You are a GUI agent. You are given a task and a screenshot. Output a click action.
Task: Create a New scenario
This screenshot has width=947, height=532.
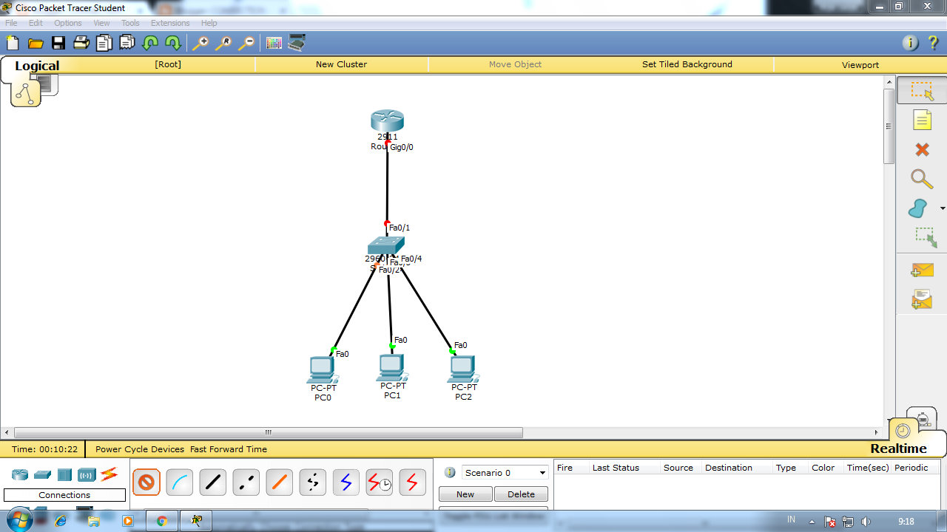465,494
